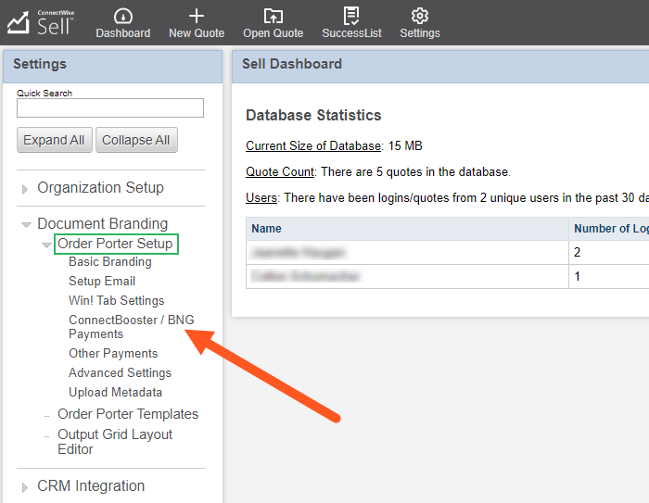
Task: Open Basic Branding settings
Action: 110,262
